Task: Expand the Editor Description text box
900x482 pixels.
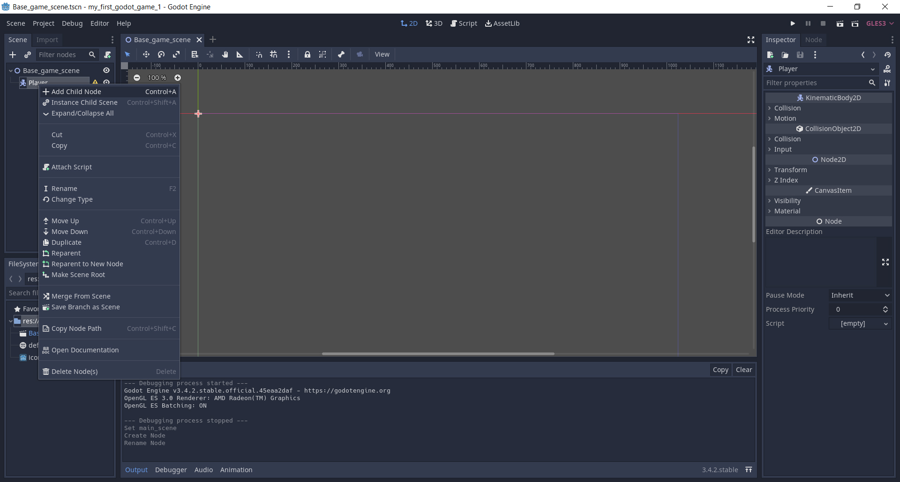Action: [x=885, y=262]
